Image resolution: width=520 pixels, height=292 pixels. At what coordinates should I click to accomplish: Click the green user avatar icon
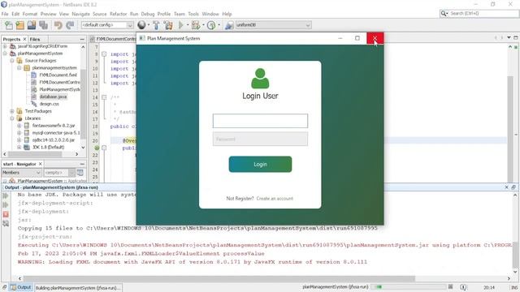[260, 79]
